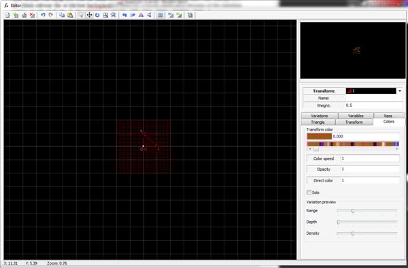Click the flame preview thumbnail
This screenshot has width=408, height=268.
pyautogui.click(x=353, y=50)
